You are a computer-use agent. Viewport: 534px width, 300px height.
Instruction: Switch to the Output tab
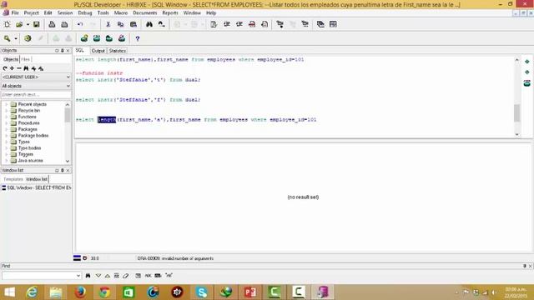coord(98,51)
